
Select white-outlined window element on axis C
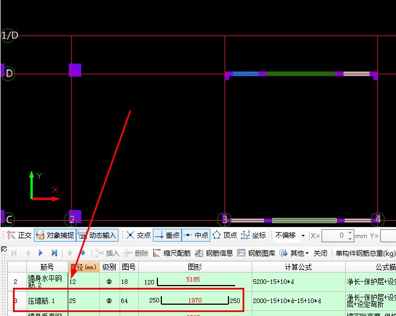(304, 220)
